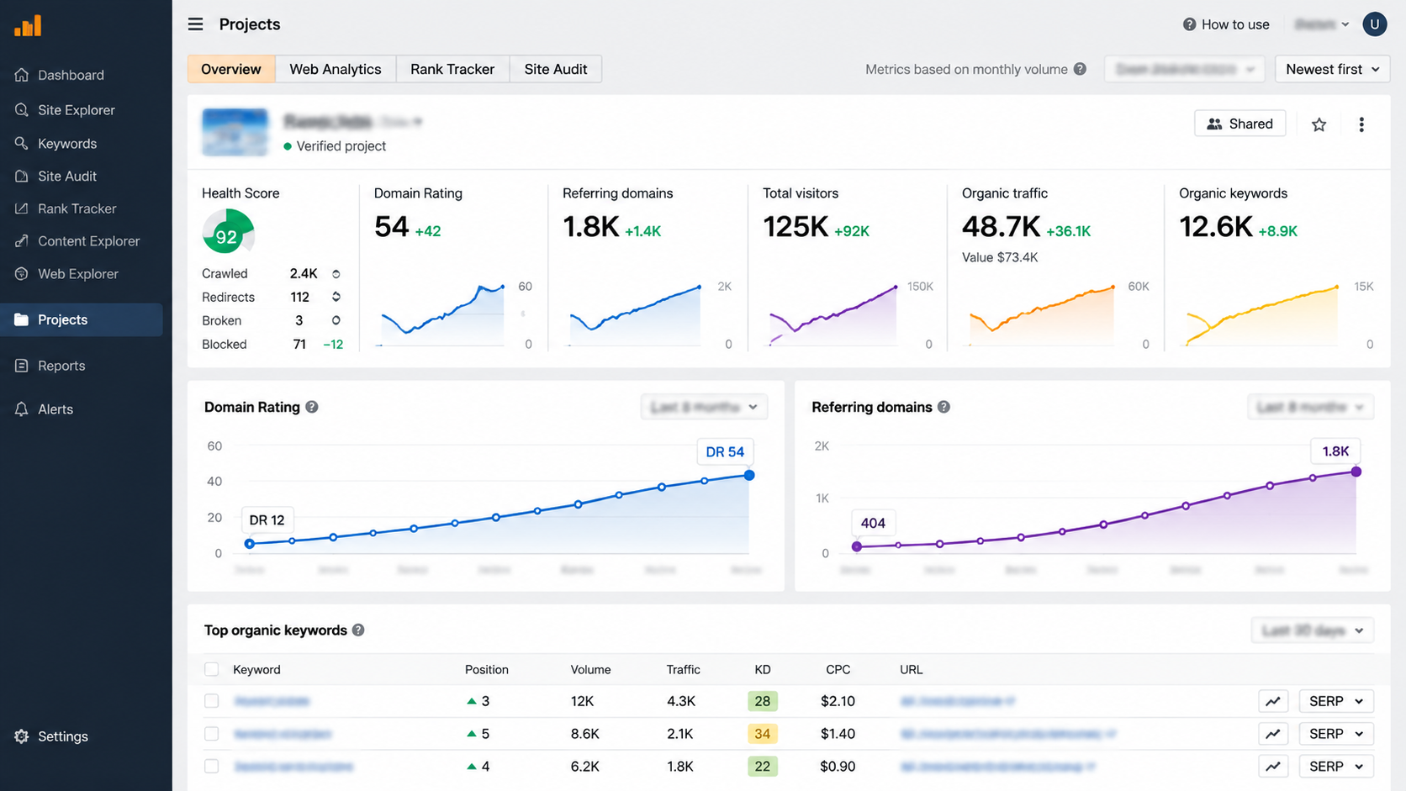The width and height of the screenshot is (1406, 791).
Task: Click the DR 12 start point on chart
Action: pos(250,544)
